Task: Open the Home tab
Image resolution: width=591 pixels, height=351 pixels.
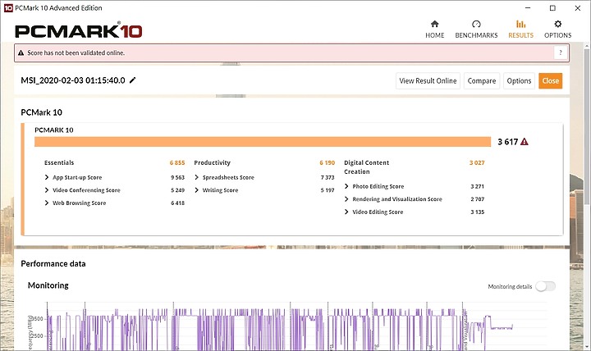Action: 434,30
